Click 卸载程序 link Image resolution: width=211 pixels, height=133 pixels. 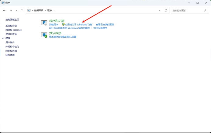click(54, 25)
